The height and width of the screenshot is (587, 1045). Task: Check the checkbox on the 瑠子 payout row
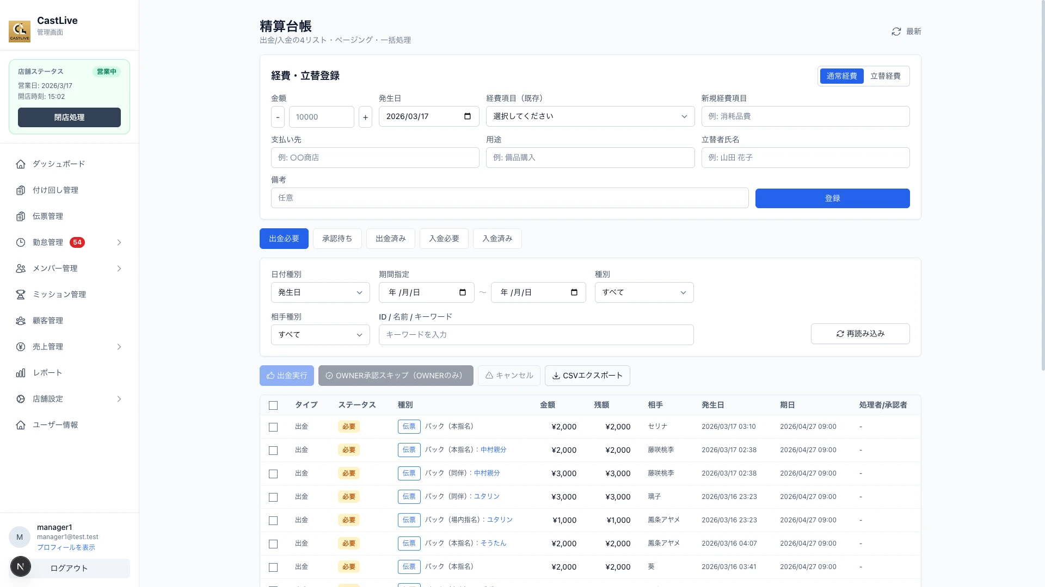tap(274, 497)
